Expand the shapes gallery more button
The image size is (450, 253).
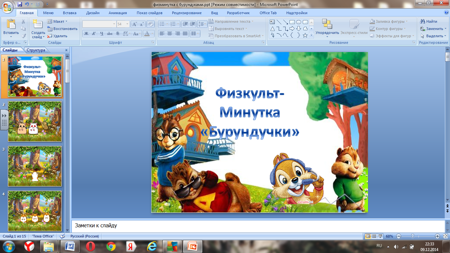[311, 36]
